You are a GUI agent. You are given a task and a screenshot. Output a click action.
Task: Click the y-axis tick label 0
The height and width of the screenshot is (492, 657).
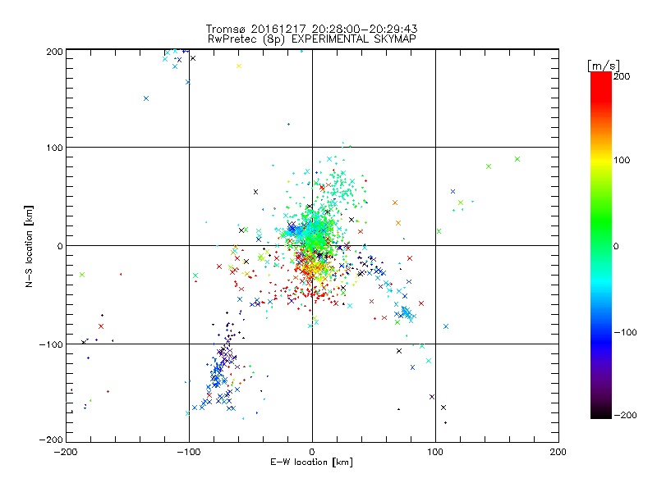[60, 246]
